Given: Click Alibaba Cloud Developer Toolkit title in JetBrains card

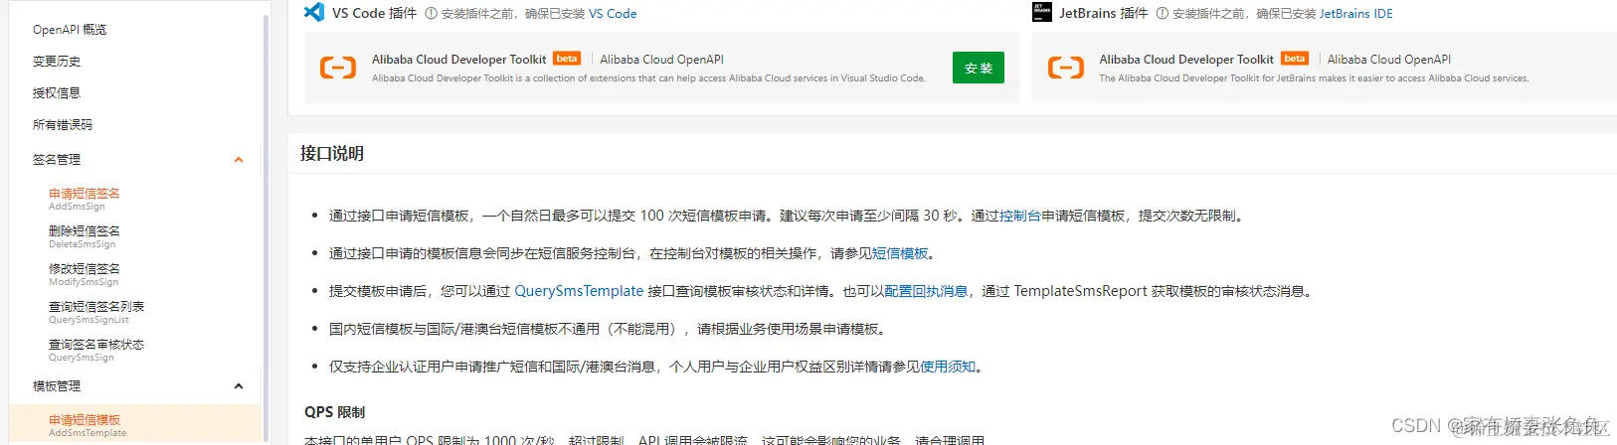Looking at the screenshot, I should [x=1186, y=60].
